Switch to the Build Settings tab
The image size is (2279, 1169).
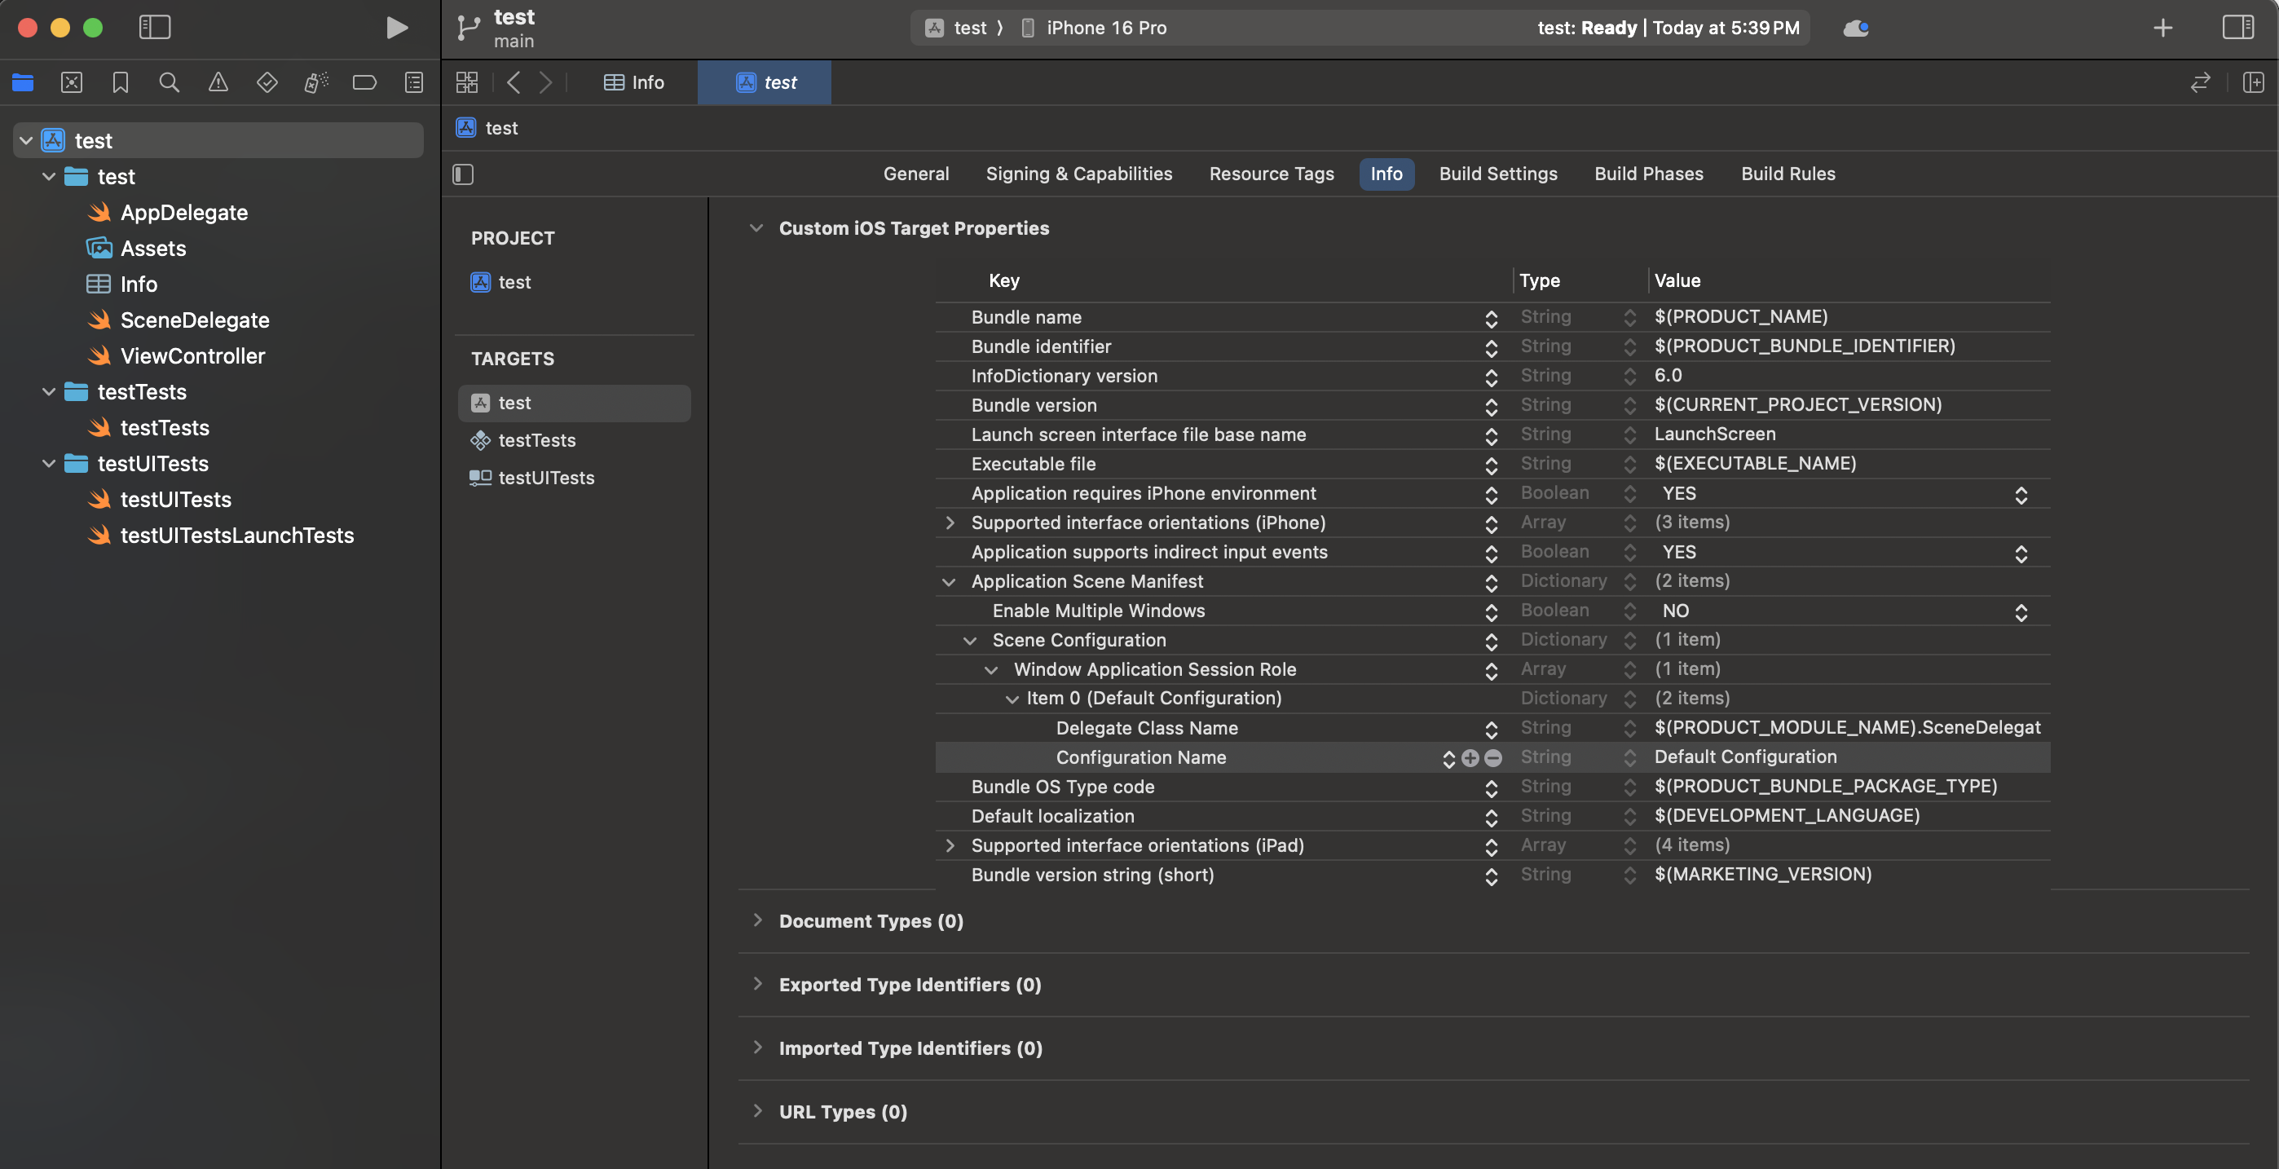click(x=1498, y=174)
